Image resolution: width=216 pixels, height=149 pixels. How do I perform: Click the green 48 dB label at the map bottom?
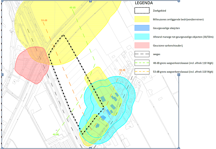[56, 134]
